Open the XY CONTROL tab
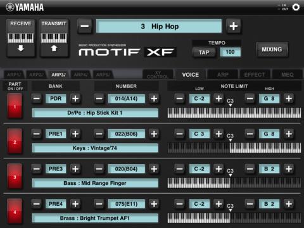Screen dimensions: 304x228 (158, 75)
